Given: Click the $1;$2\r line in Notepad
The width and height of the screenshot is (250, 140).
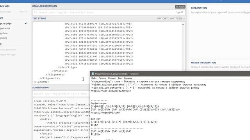Looking at the screenshot, I should [x=95, y=135].
